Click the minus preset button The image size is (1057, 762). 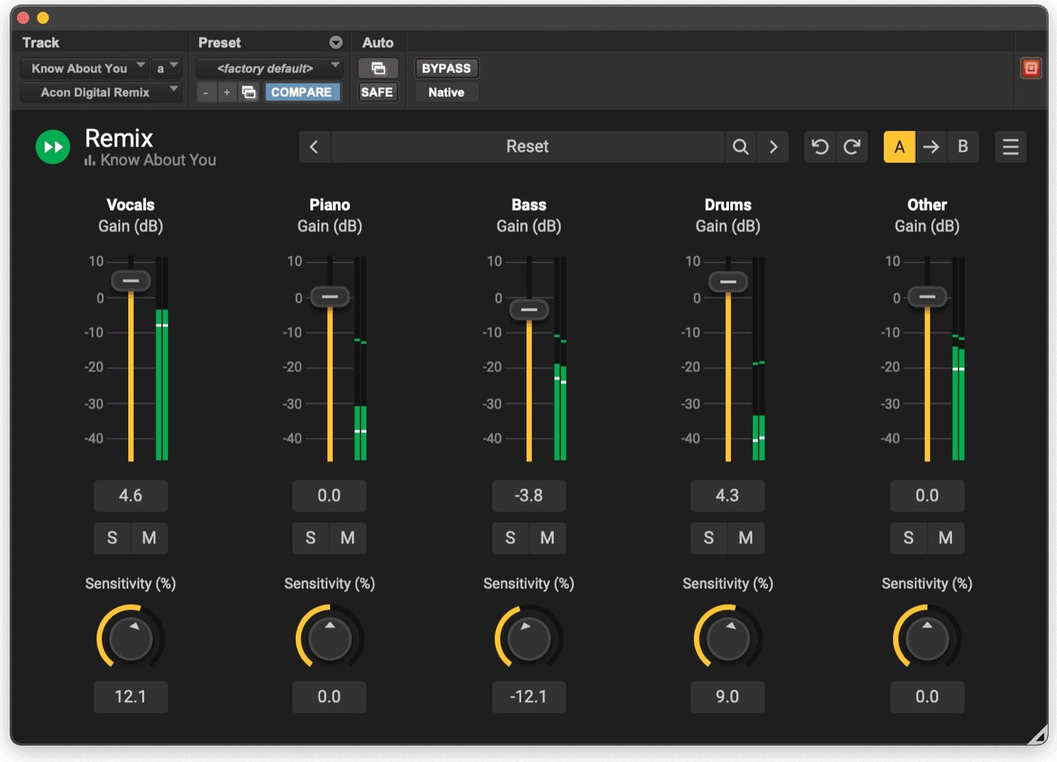point(206,92)
